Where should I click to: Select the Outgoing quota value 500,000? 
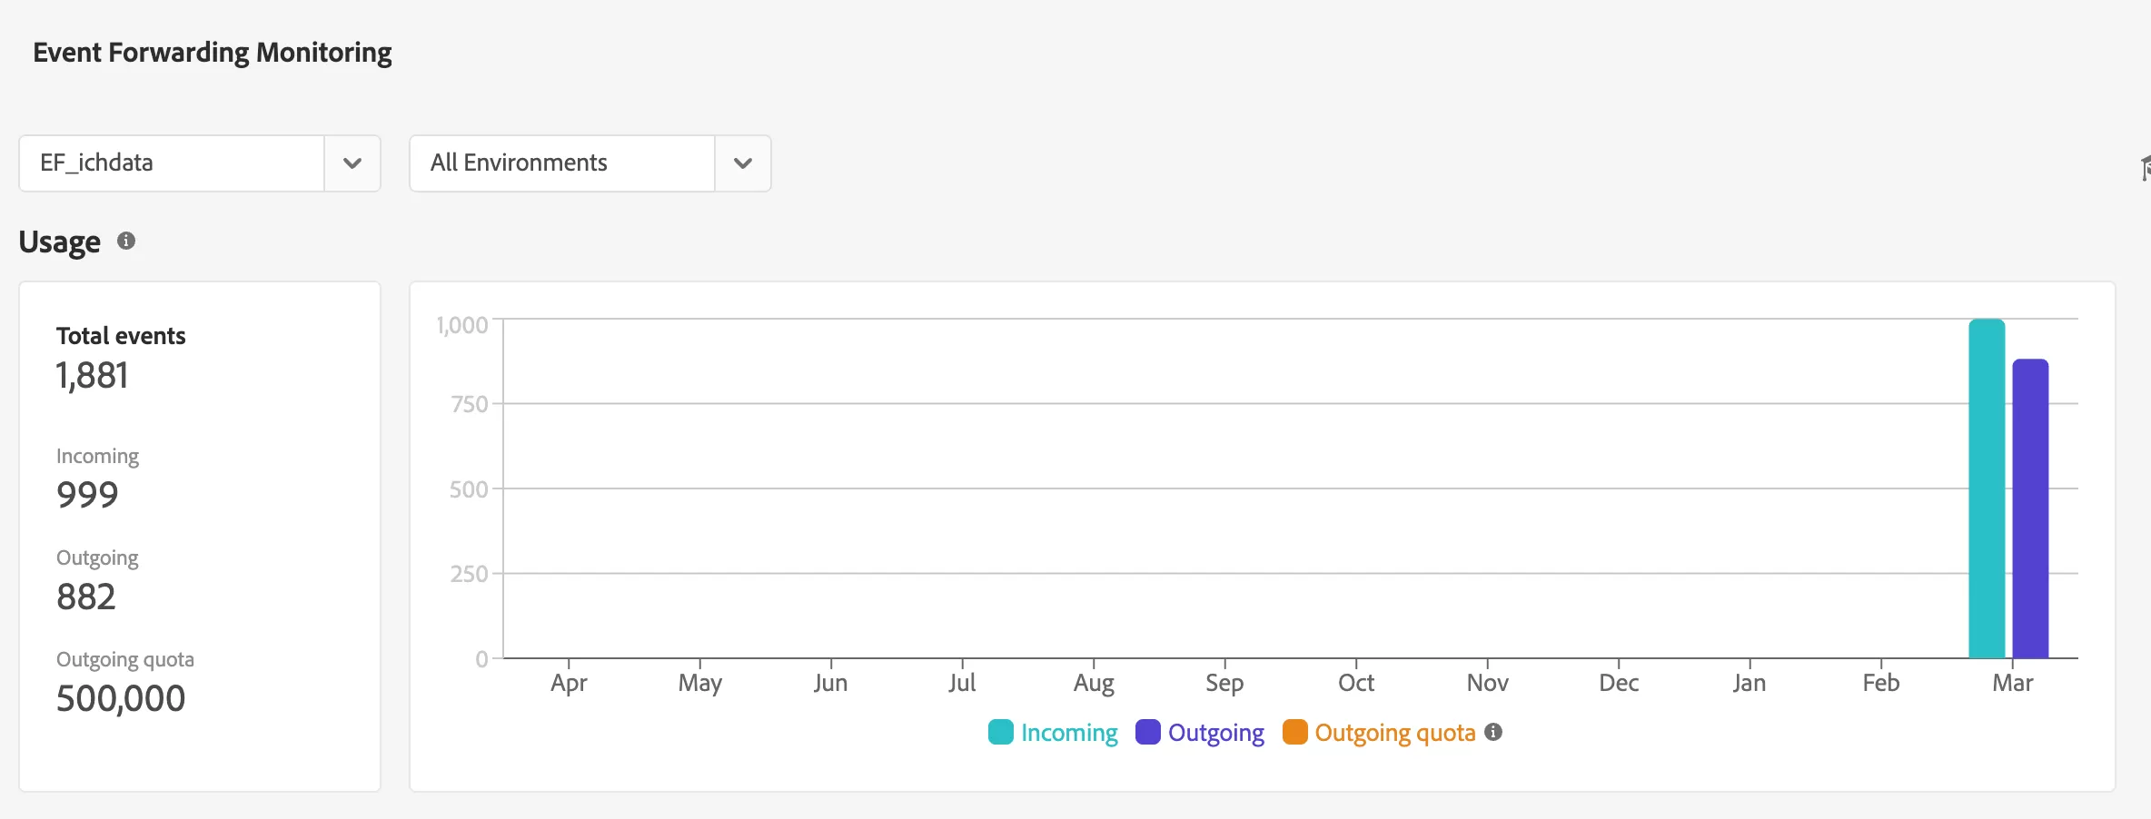(x=121, y=698)
